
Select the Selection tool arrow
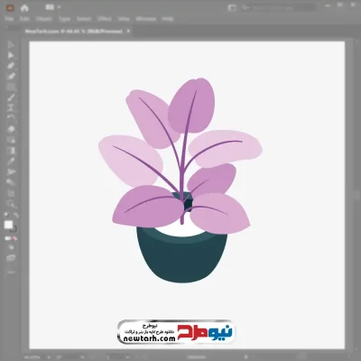(x=11, y=45)
